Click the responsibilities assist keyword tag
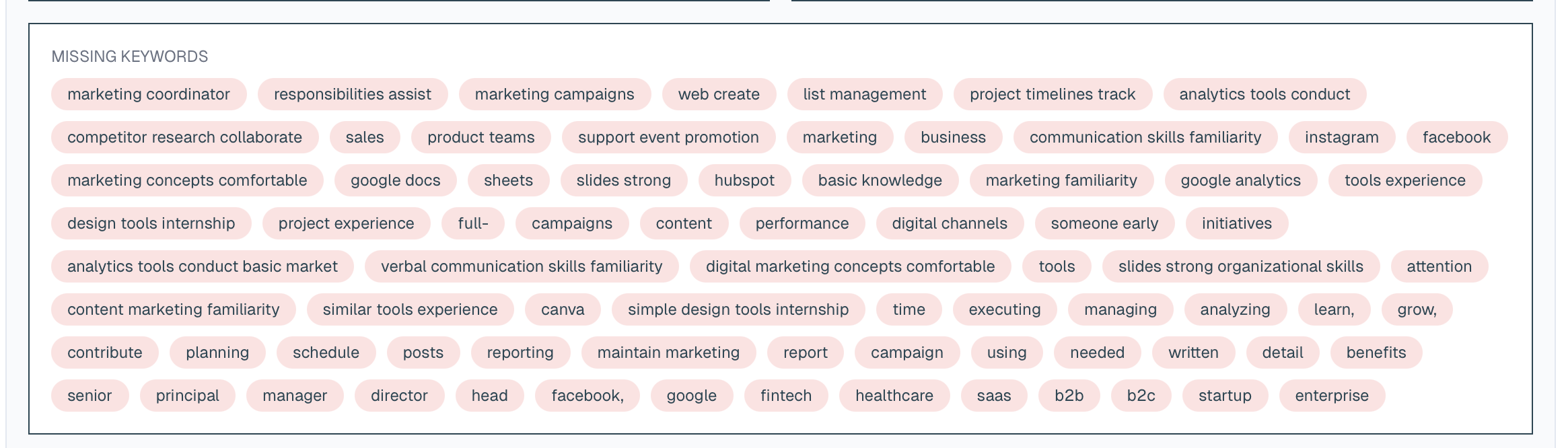Image resolution: width=1564 pixels, height=448 pixels. (x=351, y=94)
